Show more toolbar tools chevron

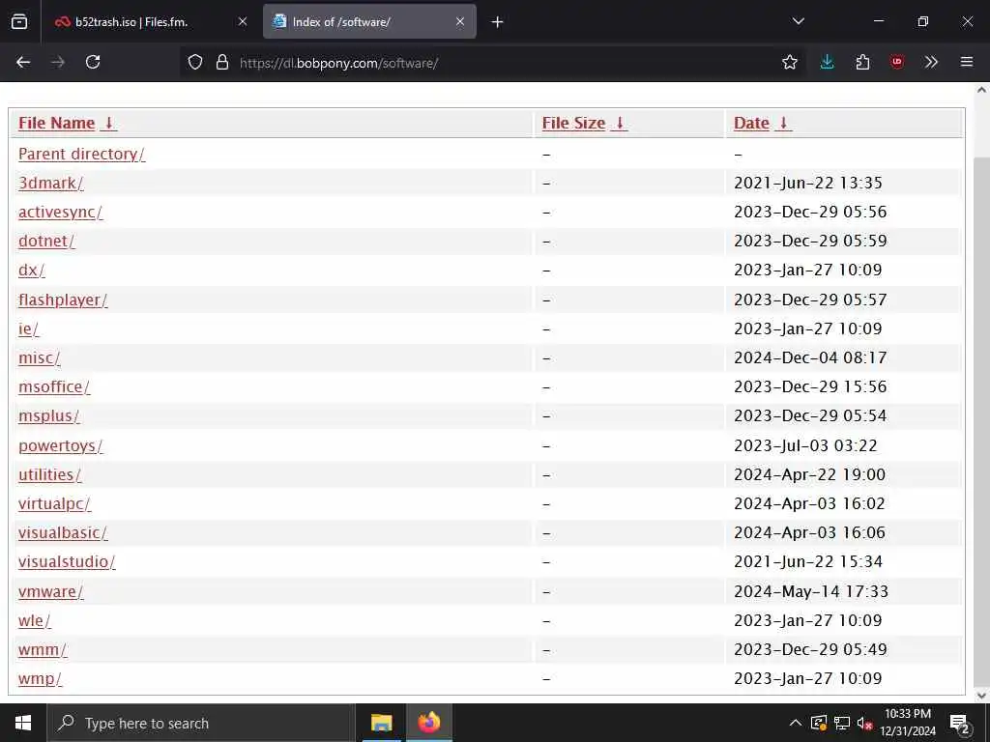(x=931, y=62)
